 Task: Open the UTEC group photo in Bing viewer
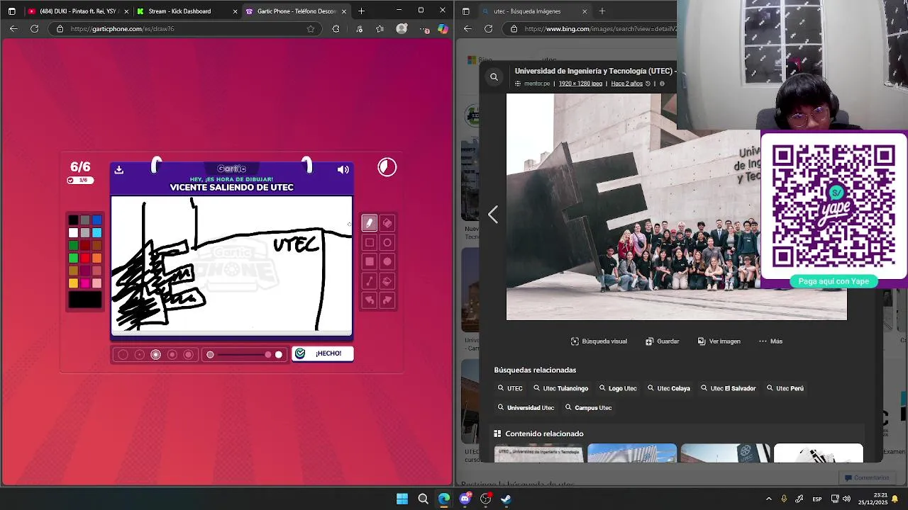[676, 207]
